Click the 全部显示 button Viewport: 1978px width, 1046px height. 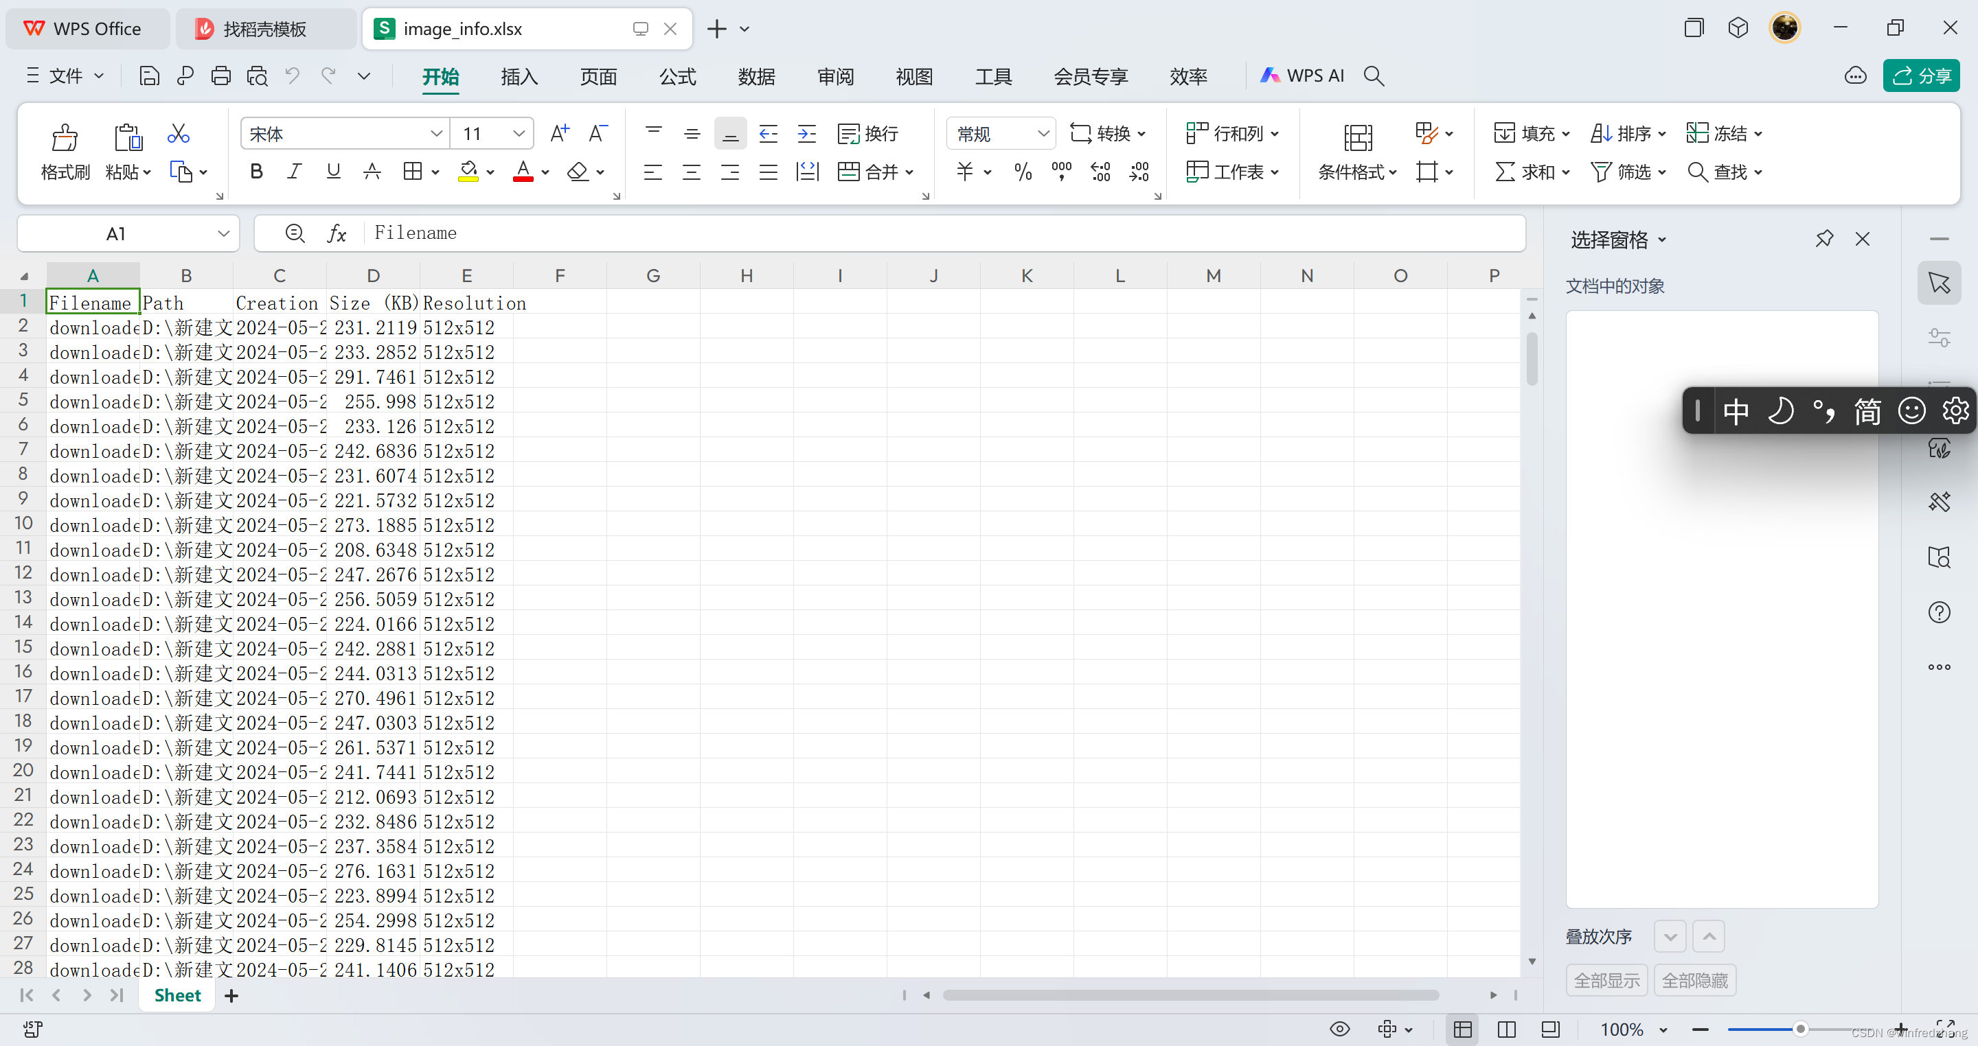pos(1606,980)
